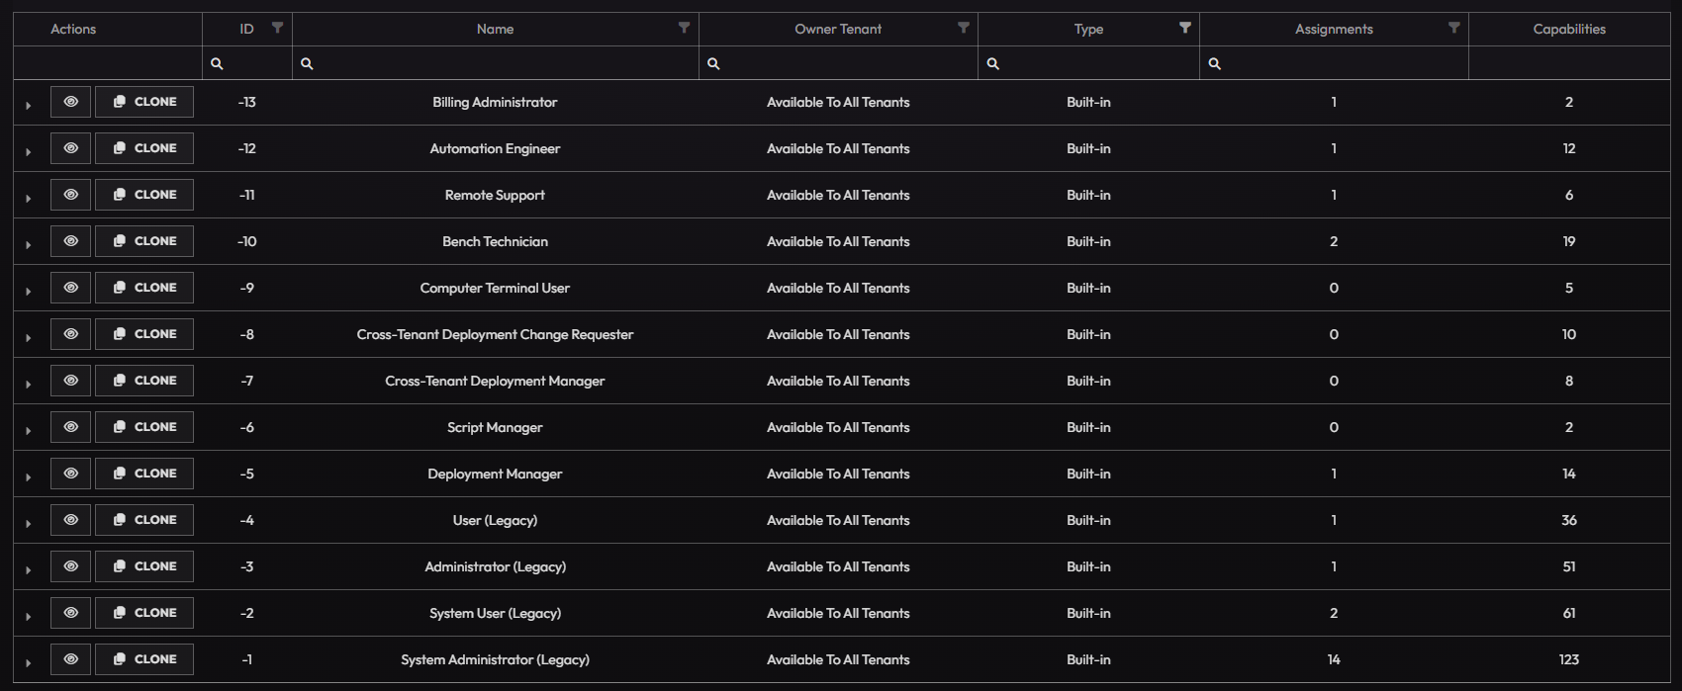
Task: View Deployment Manager role eye icon
Action: [71, 474]
